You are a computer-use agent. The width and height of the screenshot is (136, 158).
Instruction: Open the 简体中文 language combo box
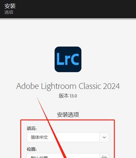(x=68, y=137)
